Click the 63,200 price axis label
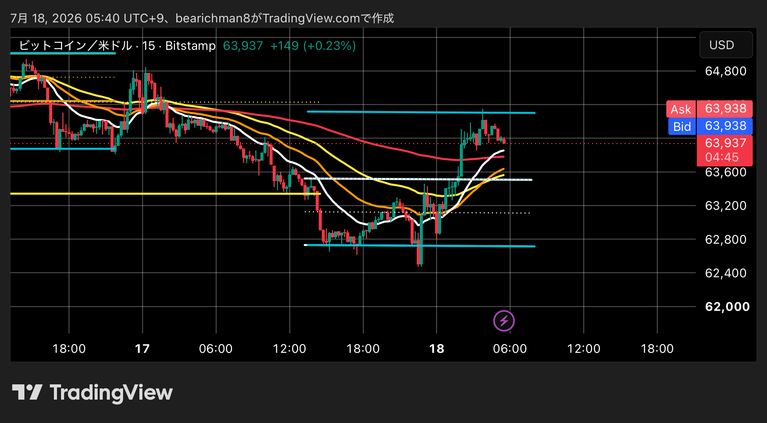 726,205
